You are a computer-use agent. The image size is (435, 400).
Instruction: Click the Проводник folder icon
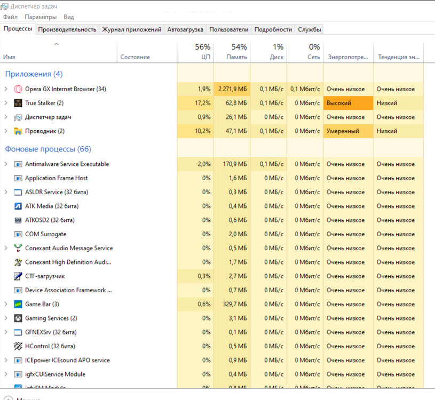tap(18, 131)
